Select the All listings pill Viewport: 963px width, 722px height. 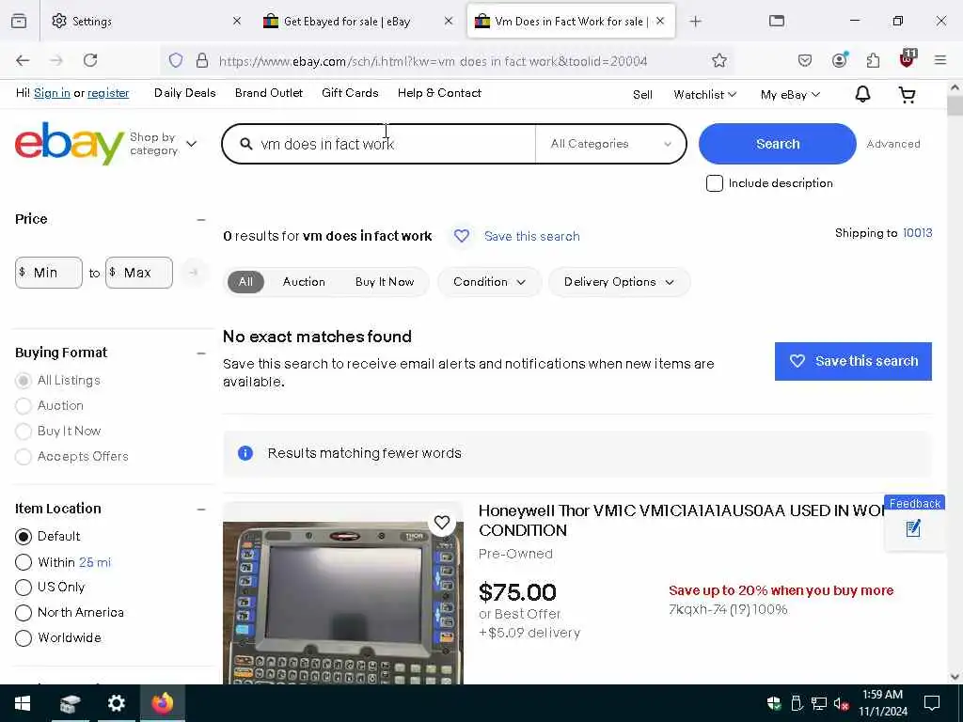(x=245, y=282)
